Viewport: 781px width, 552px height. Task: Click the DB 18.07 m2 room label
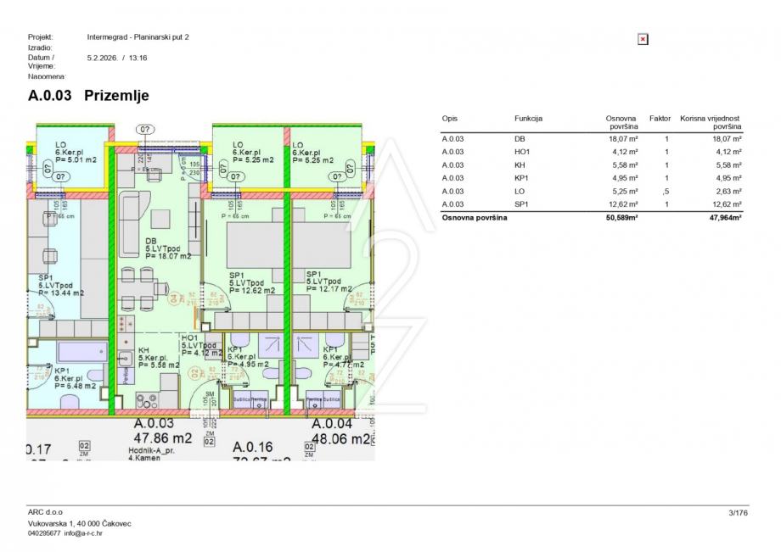[168, 248]
